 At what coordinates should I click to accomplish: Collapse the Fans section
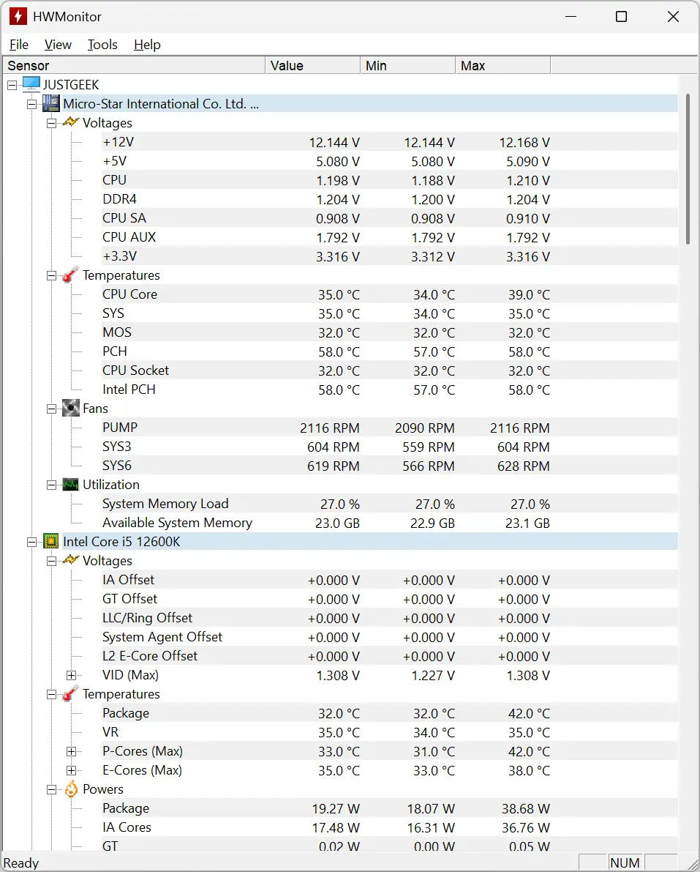point(52,409)
